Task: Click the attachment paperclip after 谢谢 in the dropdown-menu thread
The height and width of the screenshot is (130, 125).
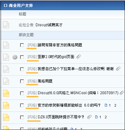Action: [118, 69]
